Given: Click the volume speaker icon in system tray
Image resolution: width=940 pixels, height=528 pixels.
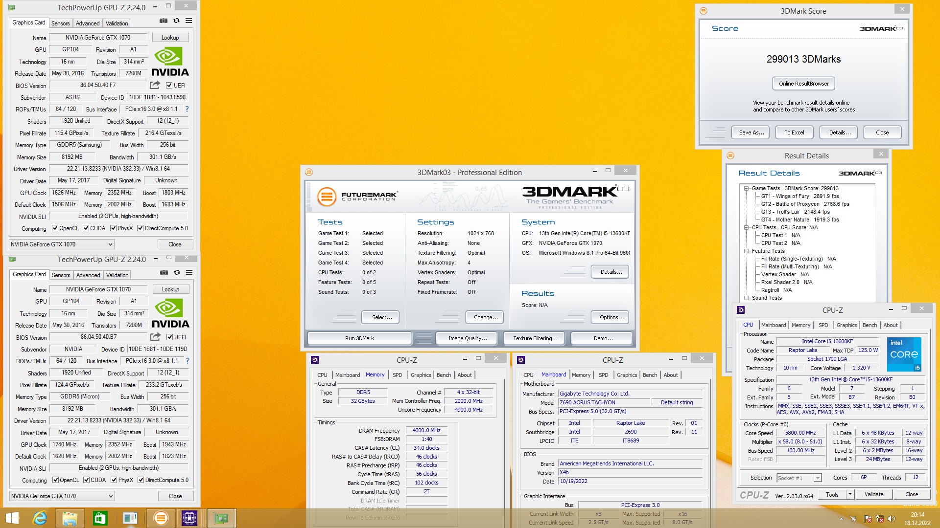Looking at the screenshot, I should (891, 519).
